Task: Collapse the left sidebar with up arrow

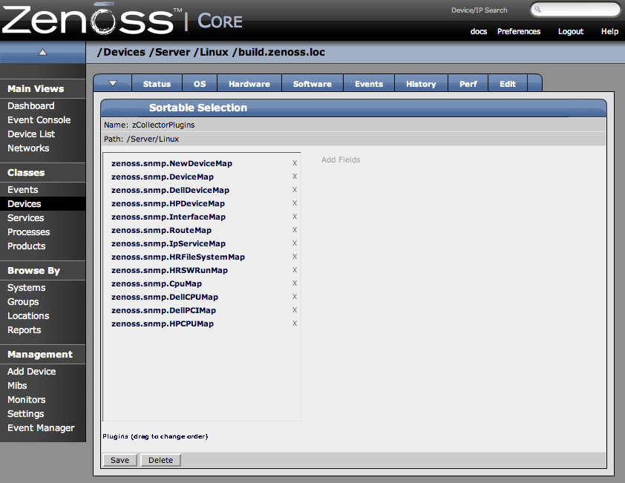Action: (x=42, y=52)
